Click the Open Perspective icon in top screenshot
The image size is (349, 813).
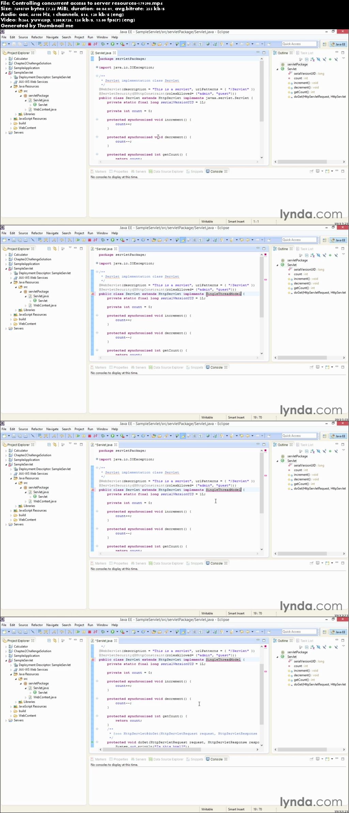coord(324,44)
